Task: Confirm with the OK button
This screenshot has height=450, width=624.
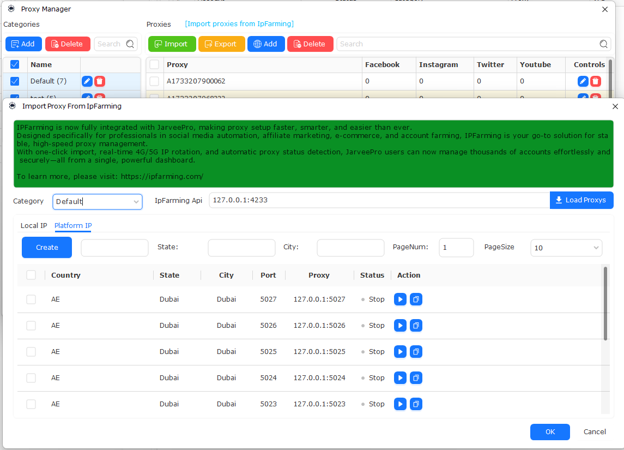Action: (550, 431)
